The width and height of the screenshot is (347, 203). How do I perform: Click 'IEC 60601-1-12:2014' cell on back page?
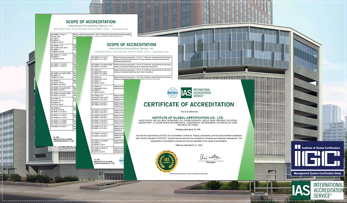click(62, 67)
